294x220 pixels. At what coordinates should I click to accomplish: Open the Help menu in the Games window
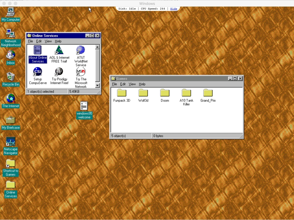click(x=142, y=84)
